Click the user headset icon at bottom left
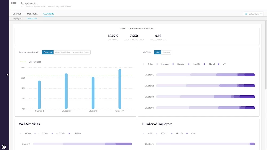Screen dimensions: 267x150 click(3, 147)
